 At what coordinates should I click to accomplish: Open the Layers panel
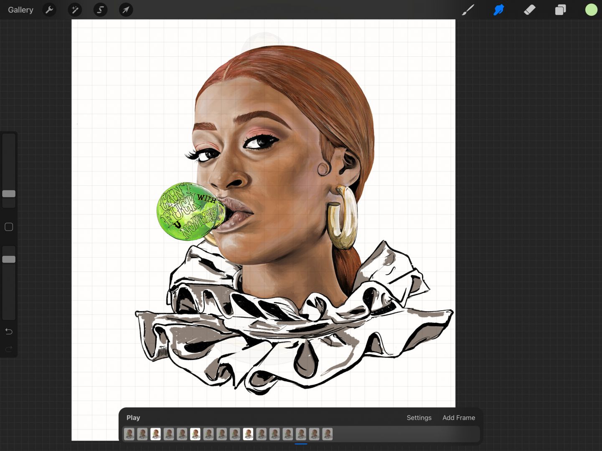pos(560,10)
